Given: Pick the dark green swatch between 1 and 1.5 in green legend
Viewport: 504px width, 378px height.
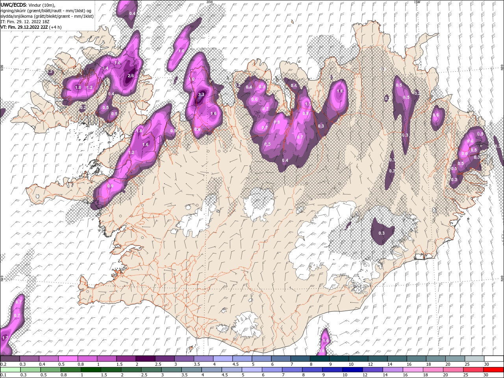Looking at the screenshot, I should (x=91, y=370).
